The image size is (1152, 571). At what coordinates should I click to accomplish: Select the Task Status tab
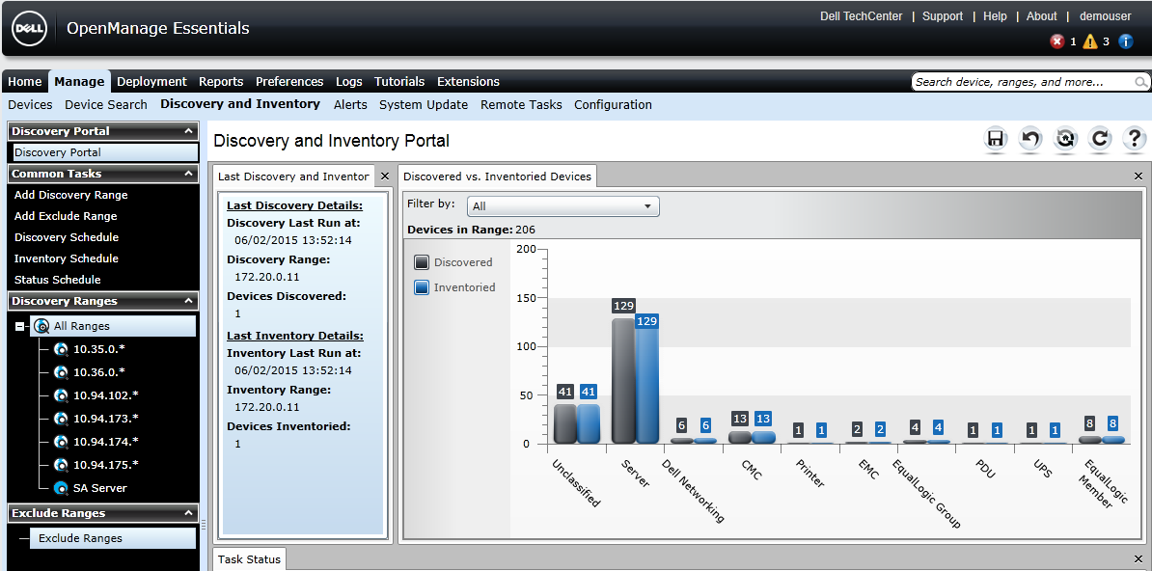tap(249, 559)
